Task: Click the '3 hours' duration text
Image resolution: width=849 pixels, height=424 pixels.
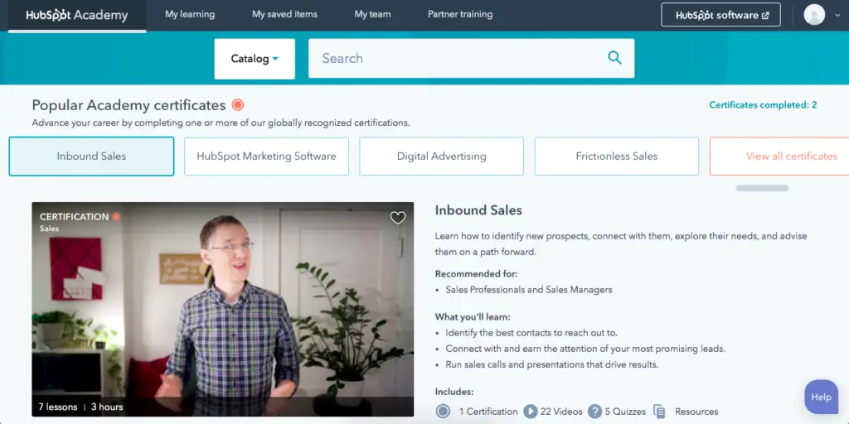Action: click(x=107, y=407)
